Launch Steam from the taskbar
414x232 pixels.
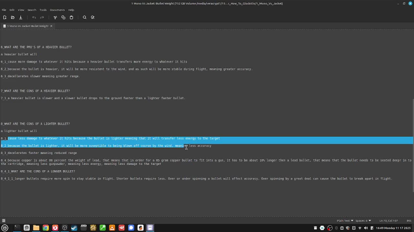[x=74, y=228]
